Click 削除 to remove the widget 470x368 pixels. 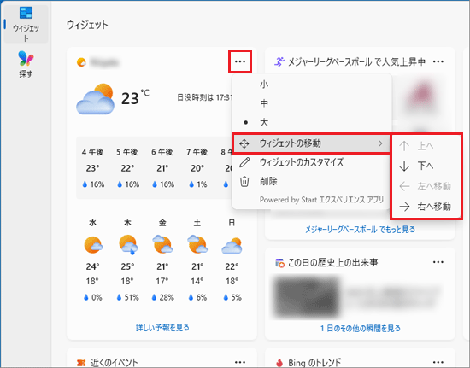312,182
